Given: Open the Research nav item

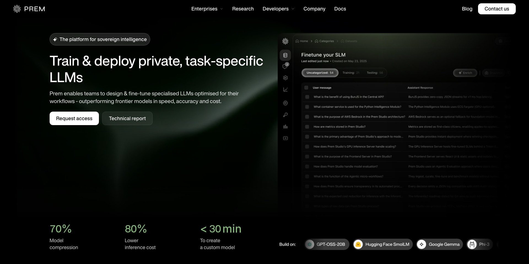Looking at the screenshot, I should [243, 9].
